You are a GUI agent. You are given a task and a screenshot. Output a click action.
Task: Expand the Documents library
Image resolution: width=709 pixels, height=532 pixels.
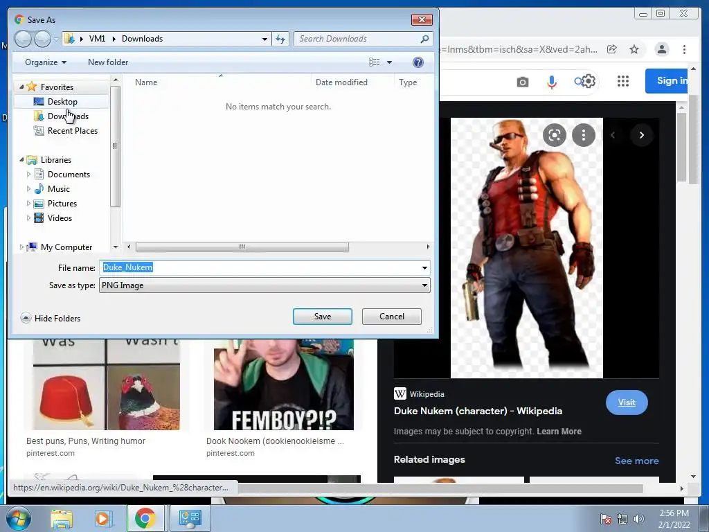pos(28,174)
